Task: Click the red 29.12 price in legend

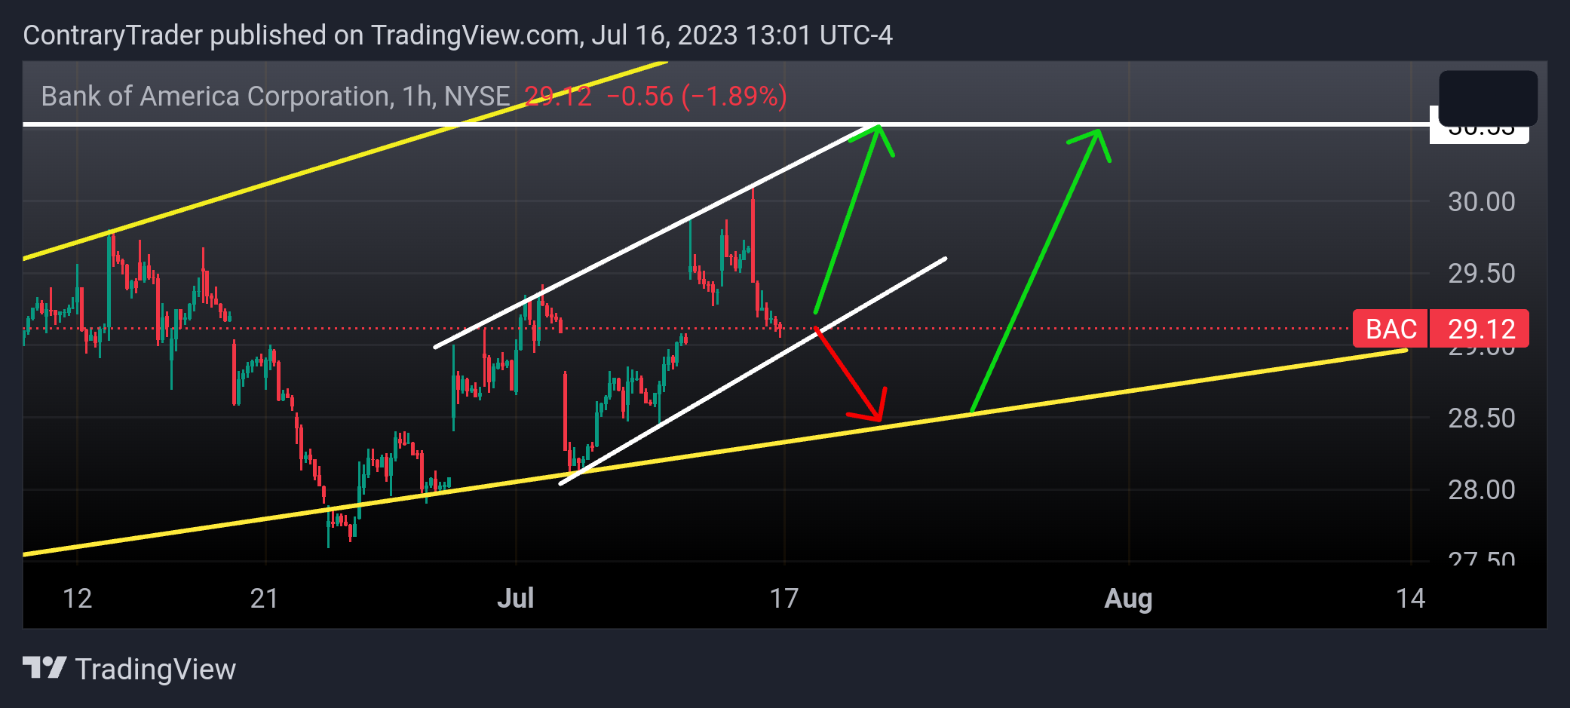Action: tap(558, 97)
